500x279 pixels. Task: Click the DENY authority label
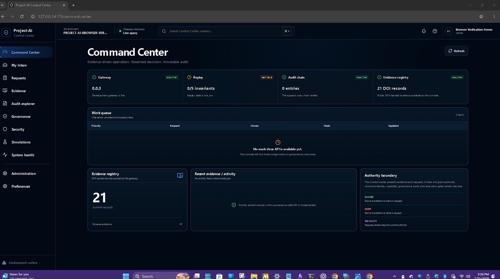click(368, 209)
